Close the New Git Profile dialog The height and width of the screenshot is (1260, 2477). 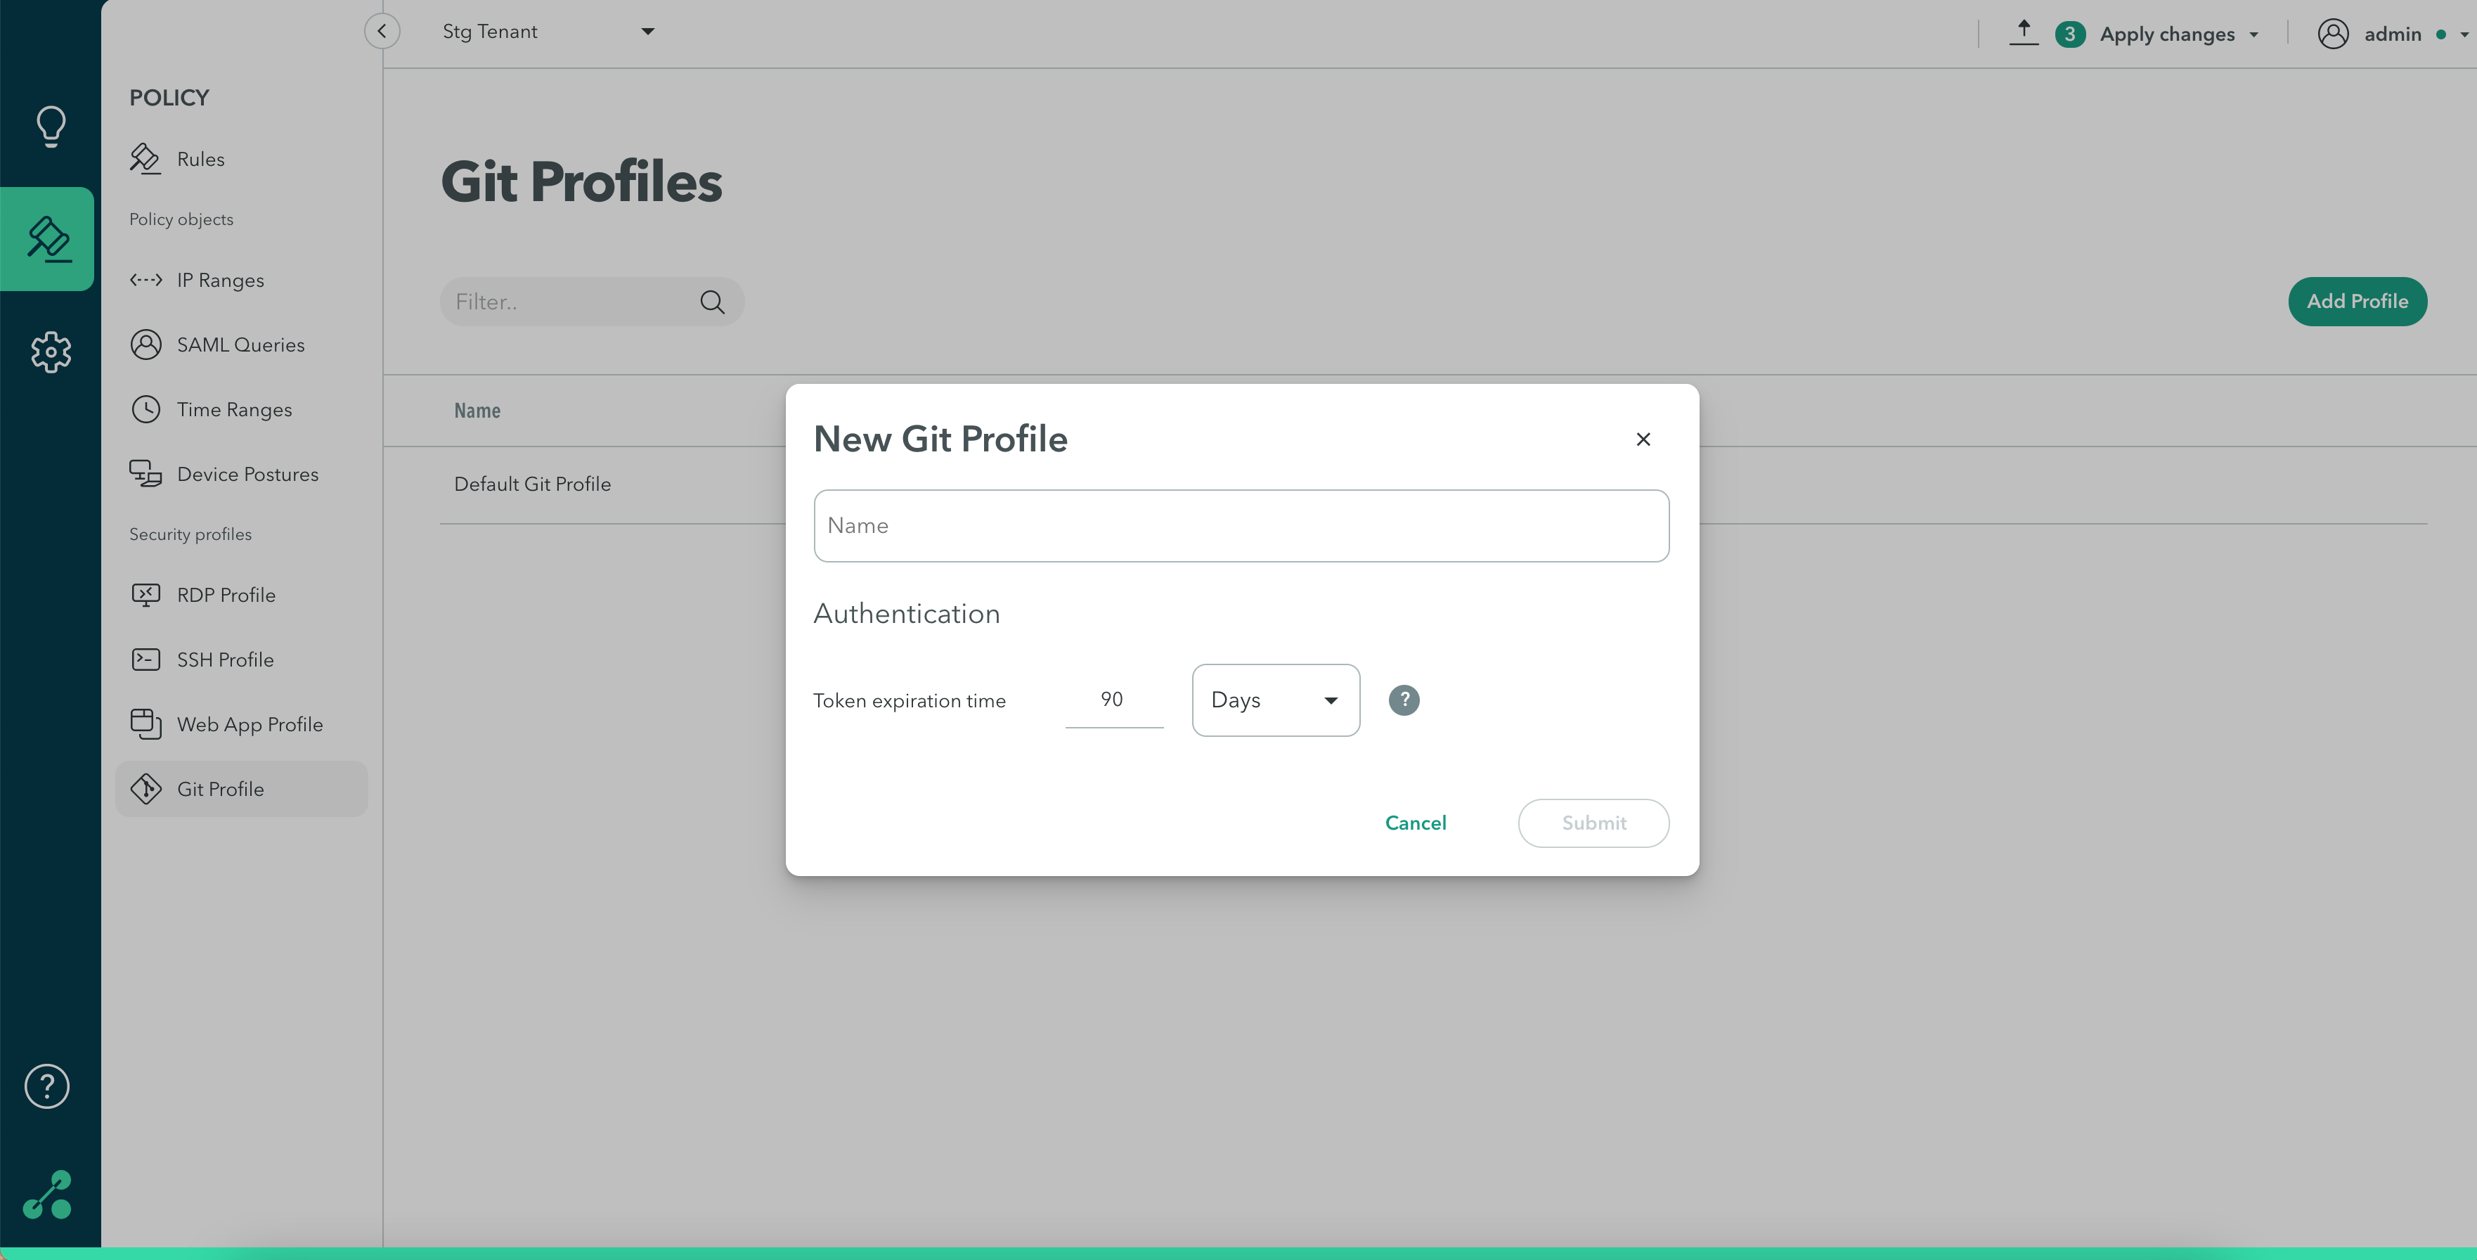[x=1643, y=439]
